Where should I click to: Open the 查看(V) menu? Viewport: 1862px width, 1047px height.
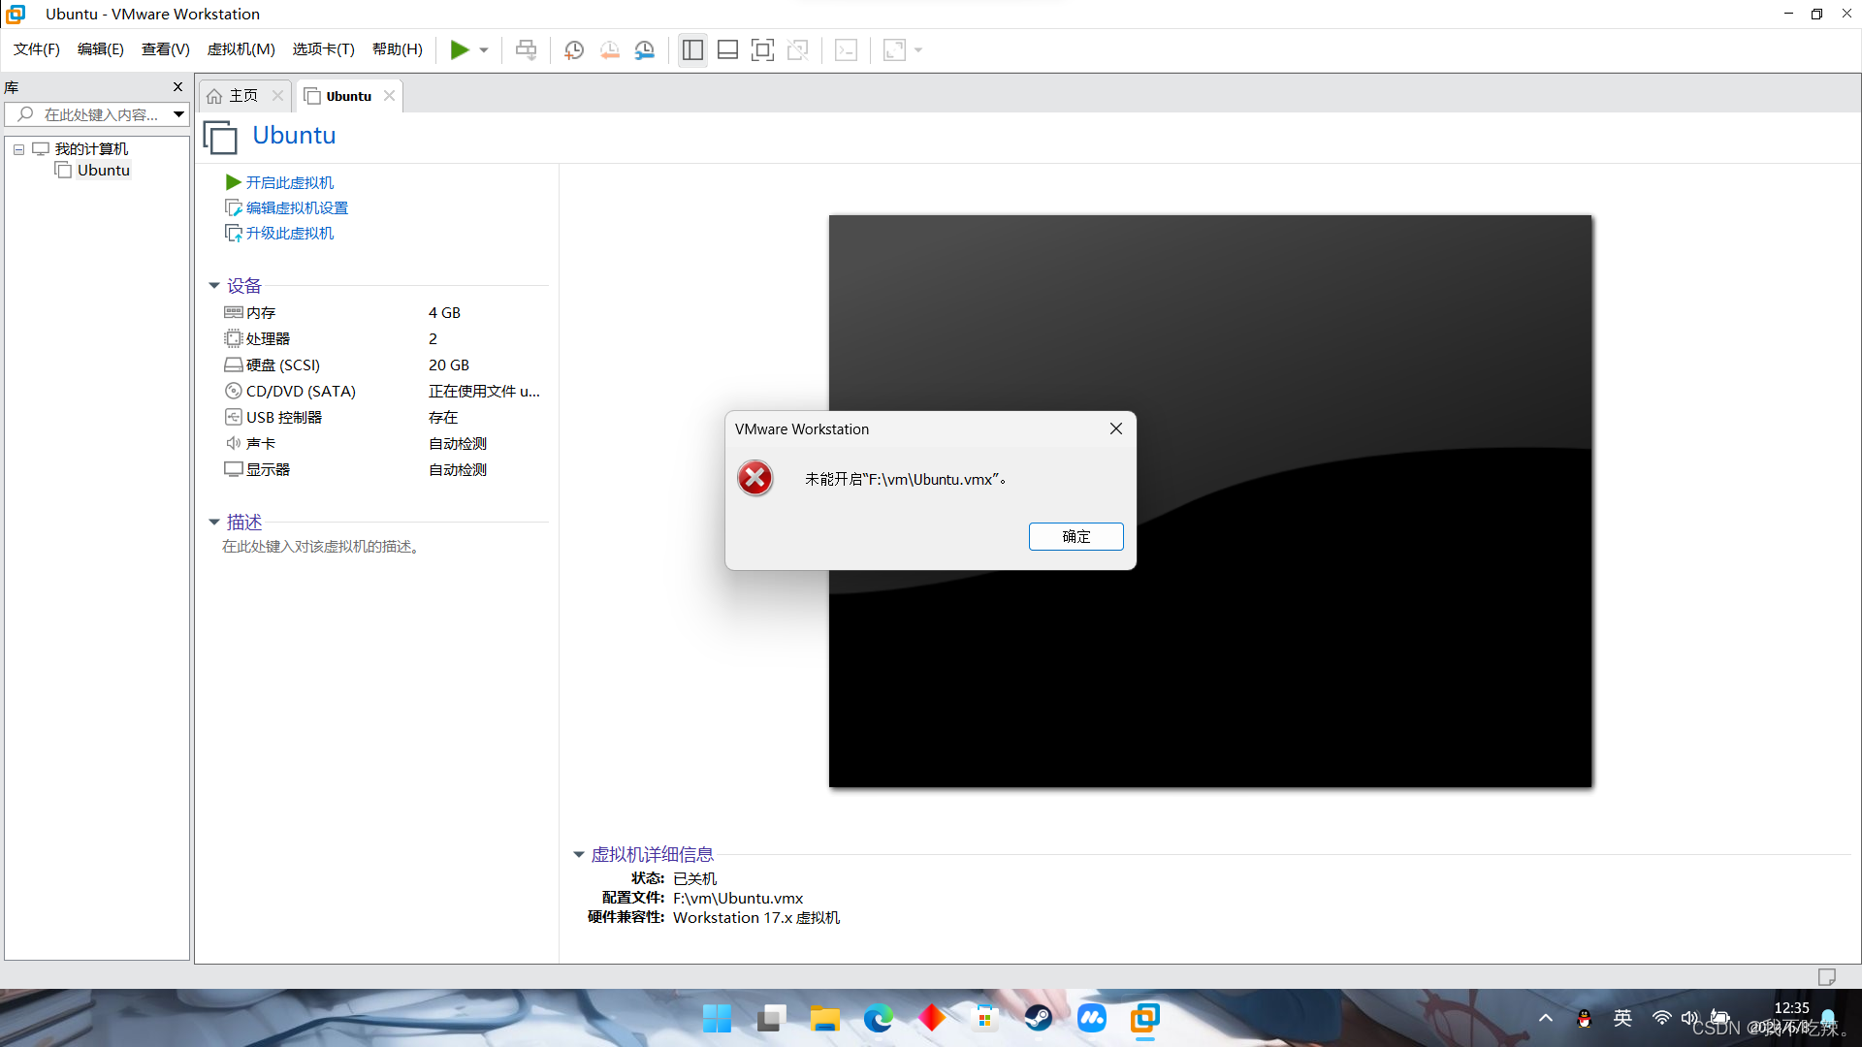coord(166,49)
